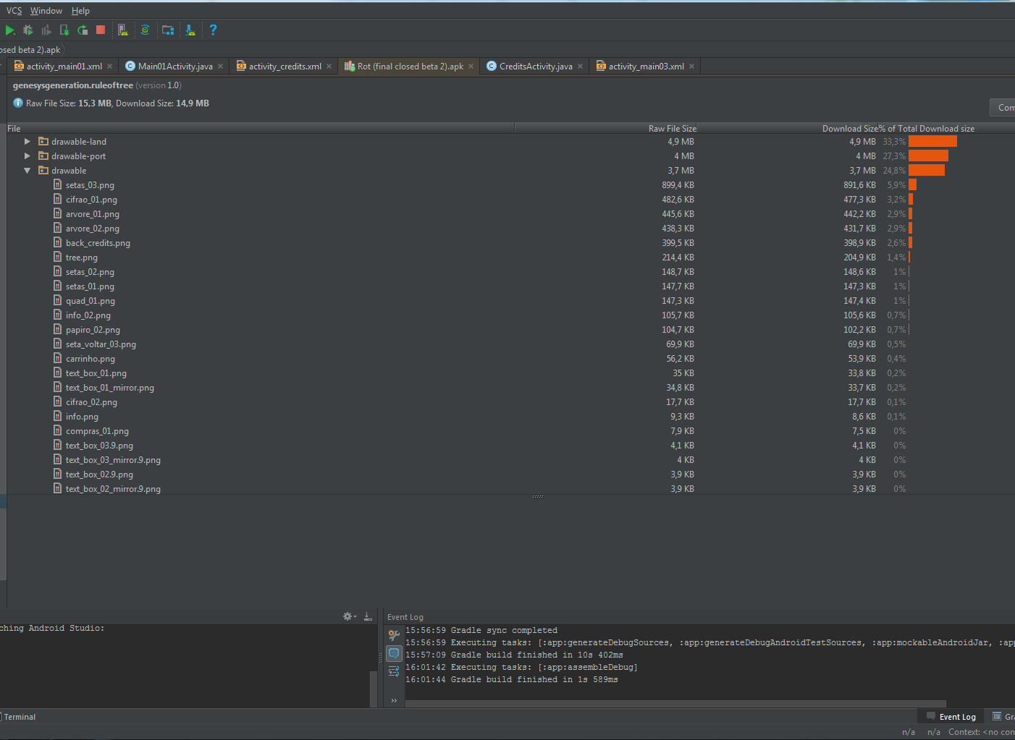Viewport: 1015px width, 740px height.
Task: Click the apk breadcrumb in navigation bar
Action: coord(30,50)
